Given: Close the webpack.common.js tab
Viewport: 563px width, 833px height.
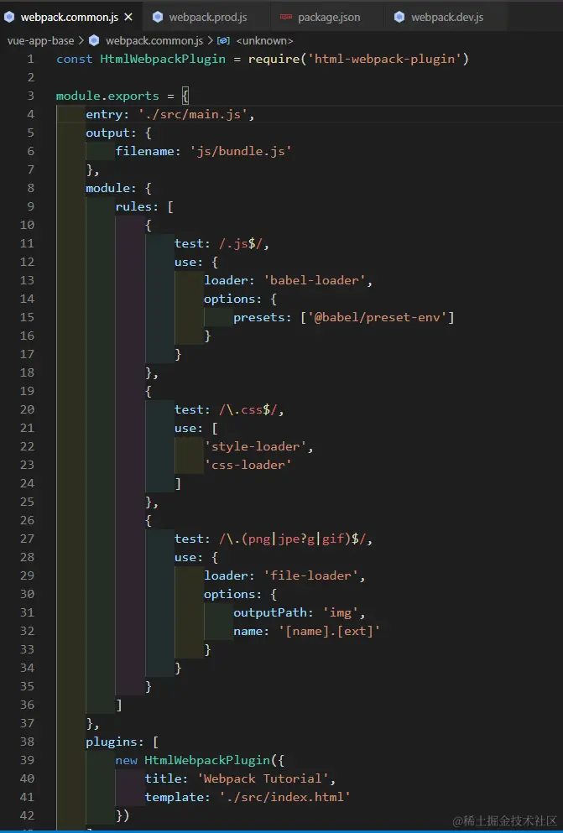Looking at the screenshot, I should [128, 18].
